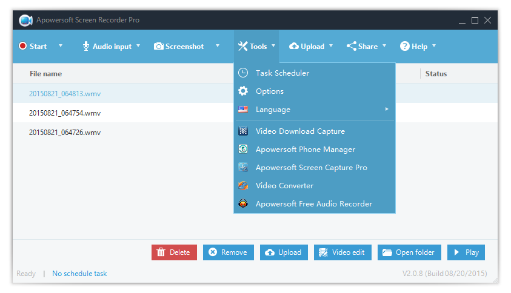Expand the Start dropdown arrow

coord(61,46)
